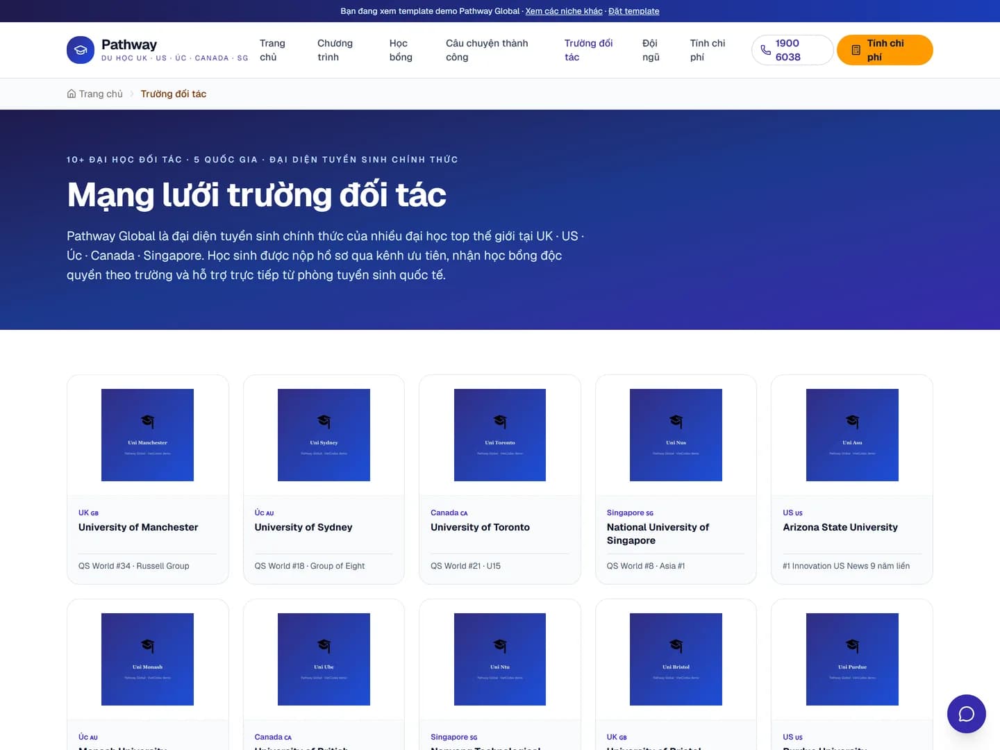Open Uni Sydney thumbnail image
Screen dimensions: 1000x750
pos(324,435)
